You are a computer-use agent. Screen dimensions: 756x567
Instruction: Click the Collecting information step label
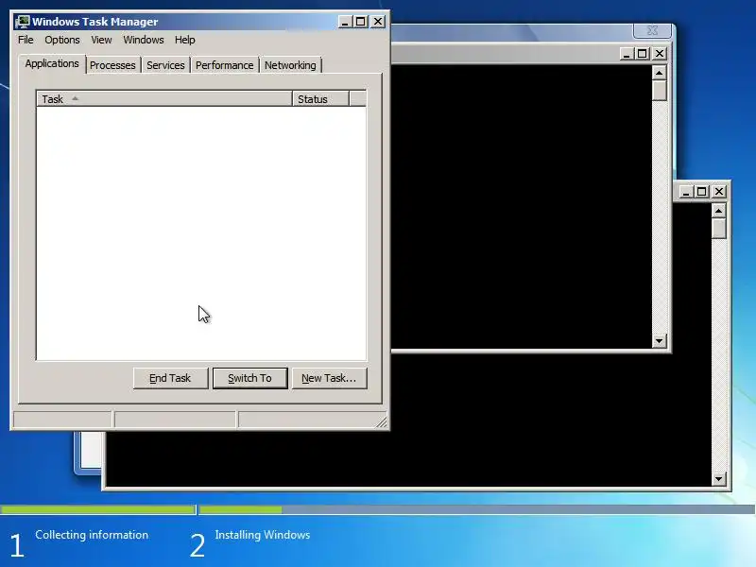click(92, 535)
